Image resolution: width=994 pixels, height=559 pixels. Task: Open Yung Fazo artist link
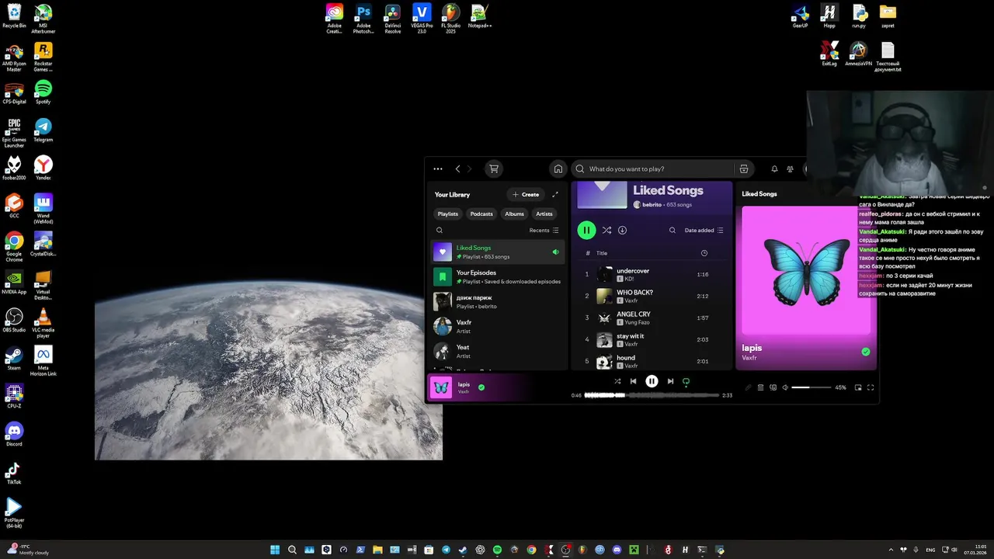click(637, 322)
